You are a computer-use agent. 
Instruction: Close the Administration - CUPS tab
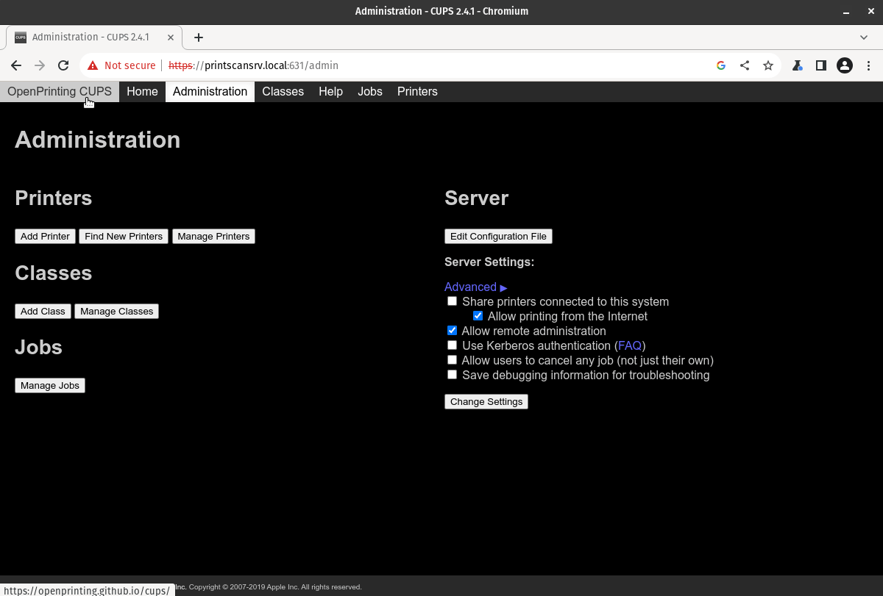point(171,37)
